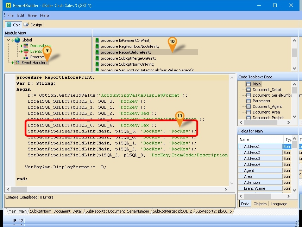
Task: Click the Event Handlers diamond icon
Action: (18, 62)
